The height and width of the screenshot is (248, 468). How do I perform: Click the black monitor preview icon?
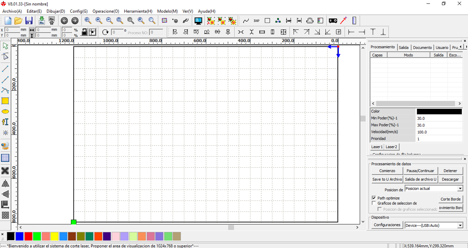coord(198,21)
